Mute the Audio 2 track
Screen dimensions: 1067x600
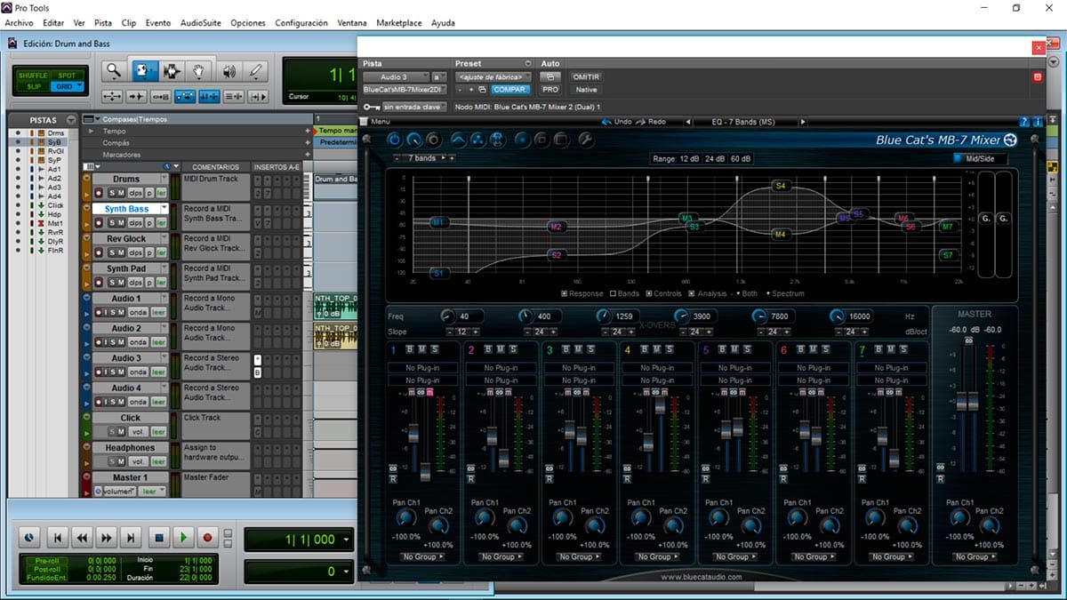pyautogui.click(x=121, y=342)
